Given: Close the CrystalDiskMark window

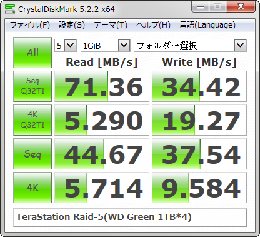Looking at the screenshot, I should click(241, 7).
